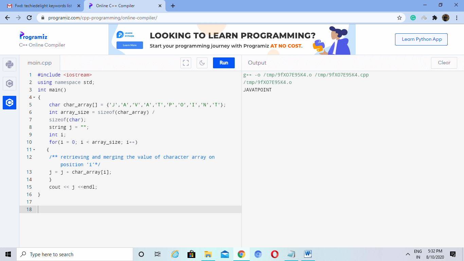Reload the page
This screenshot has height=261, width=464.
point(29,18)
